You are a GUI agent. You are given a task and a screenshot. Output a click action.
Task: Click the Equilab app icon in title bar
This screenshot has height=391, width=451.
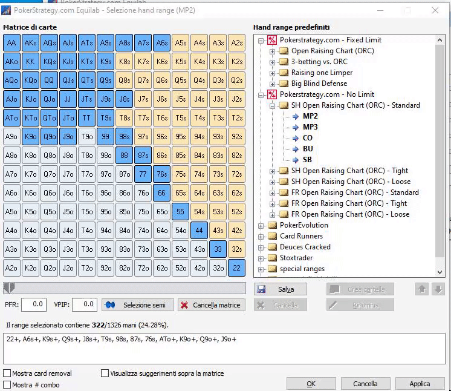click(6, 10)
